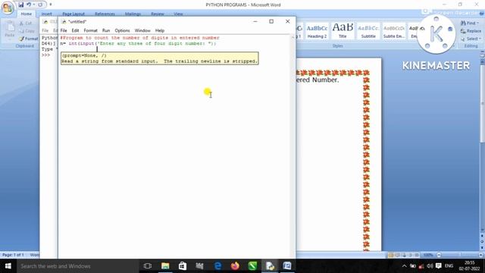The width and height of the screenshot is (485, 273).
Task: Click Replace in the Editing group
Action: (x=471, y=31)
